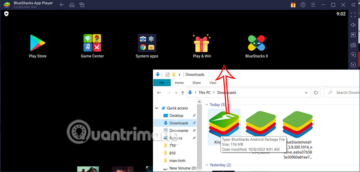This screenshot has width=360, height=172.
Task: Click the macro recorder icon in sidebar
Action: coord(353,55)
